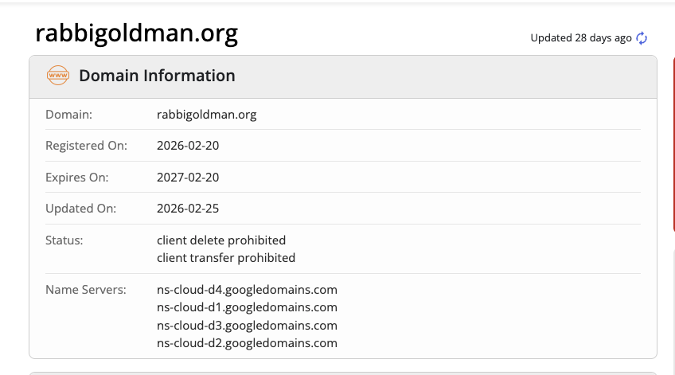
Task: Click the 'Status:' label
Action: click(x=64, y=240)
